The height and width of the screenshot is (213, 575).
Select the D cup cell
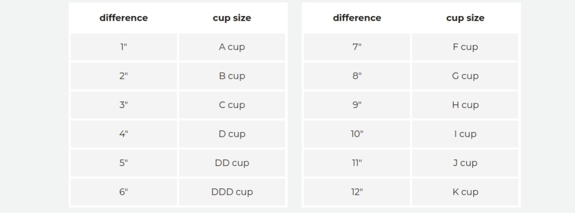[x=232, y=134]
